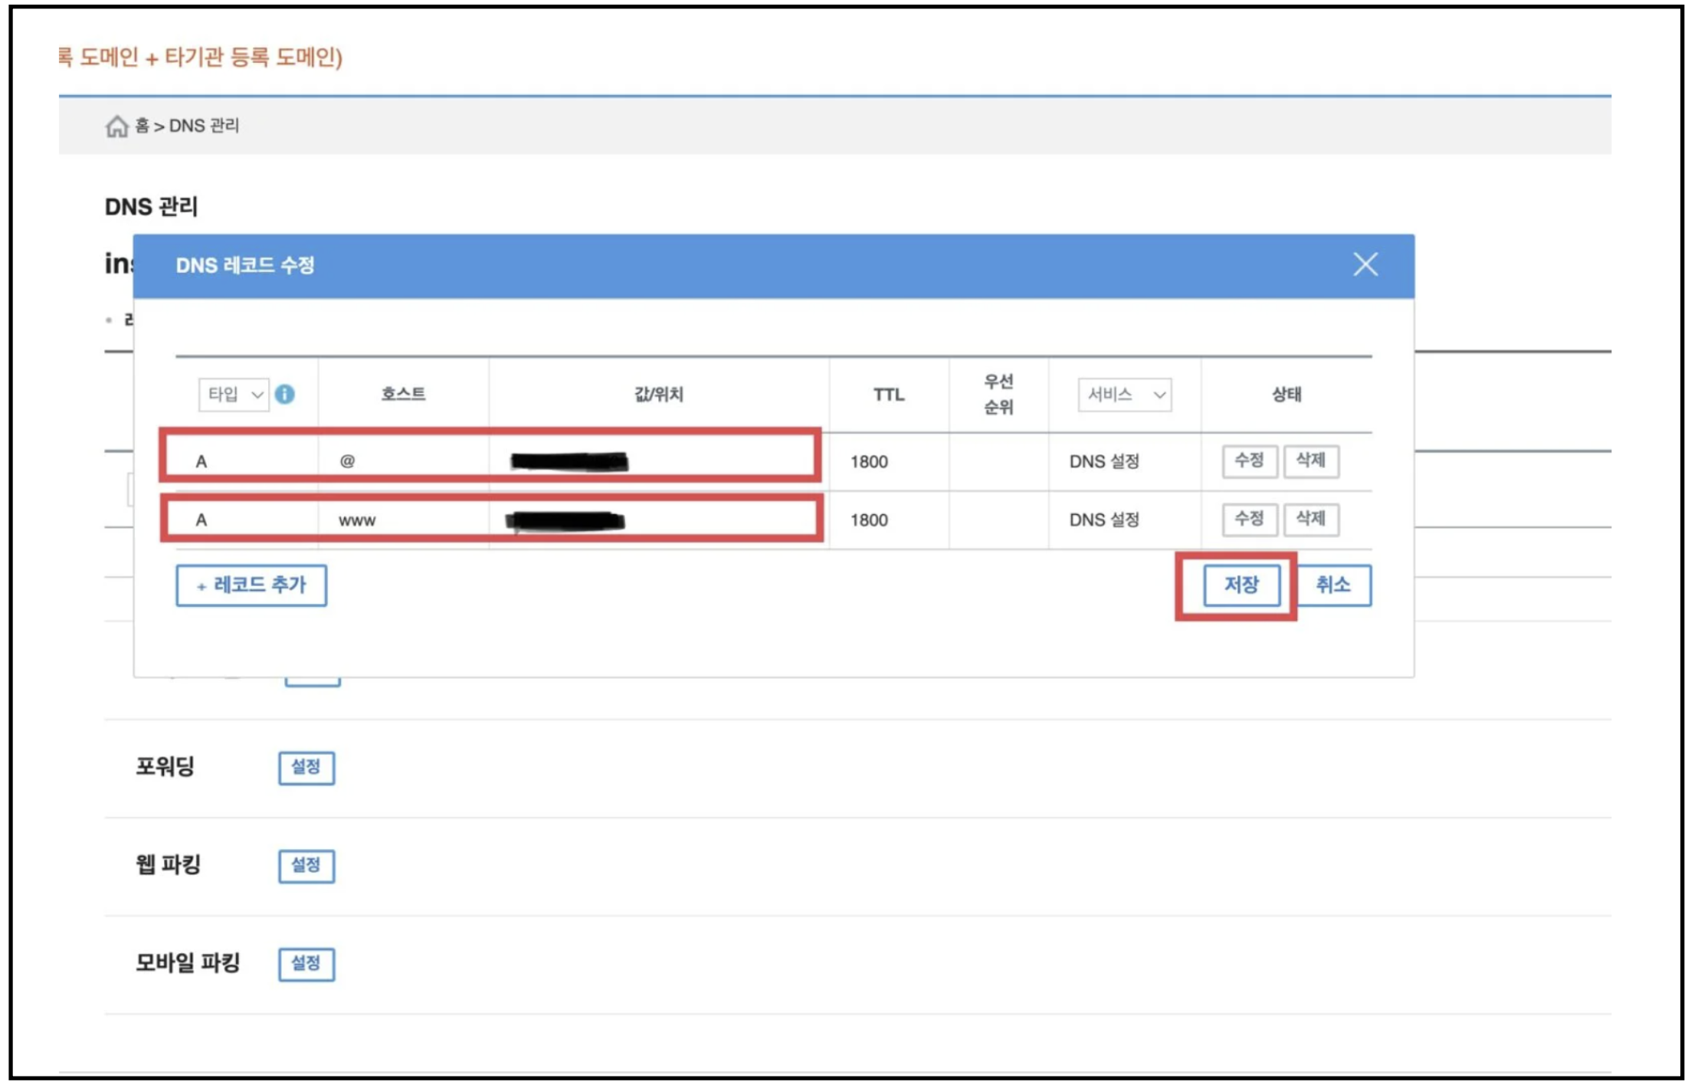This screenshot has width=1701, height=1085.
Task: Click 삭제 for the @ host record
Action: (x=1311, y=461)
